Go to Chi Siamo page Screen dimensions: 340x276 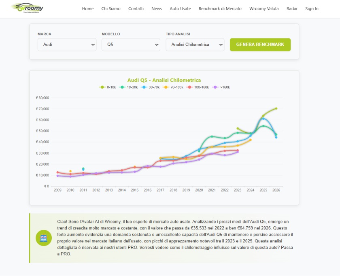pos(111,8)
